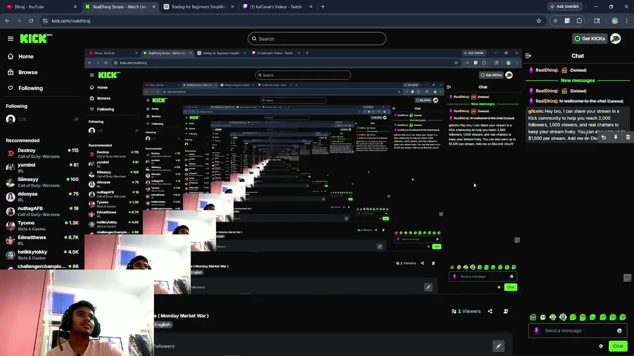
Task: Click the 1 Viewers count
Action: (466, 311)
